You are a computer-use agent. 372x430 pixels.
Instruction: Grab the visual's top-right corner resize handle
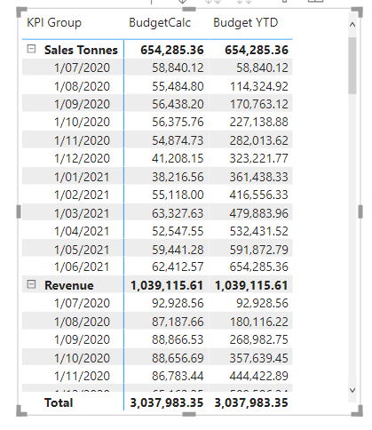357,12
